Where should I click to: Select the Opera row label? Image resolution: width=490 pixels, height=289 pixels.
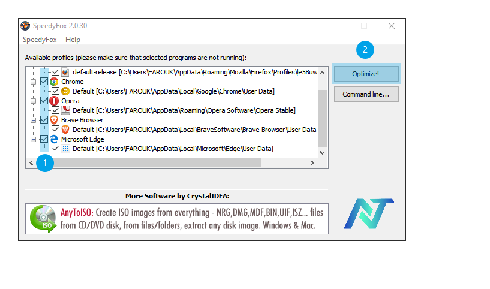click(x=70, y=101)
